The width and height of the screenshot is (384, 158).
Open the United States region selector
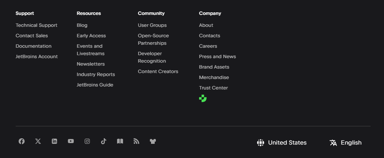click(282, 143)
